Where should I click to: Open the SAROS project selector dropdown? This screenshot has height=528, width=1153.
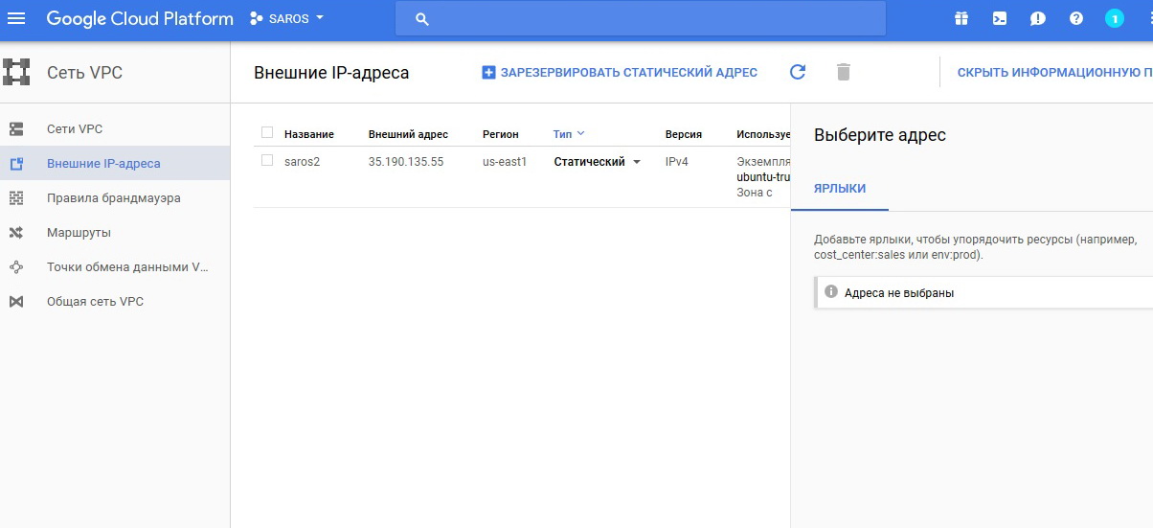click(287, 18)
